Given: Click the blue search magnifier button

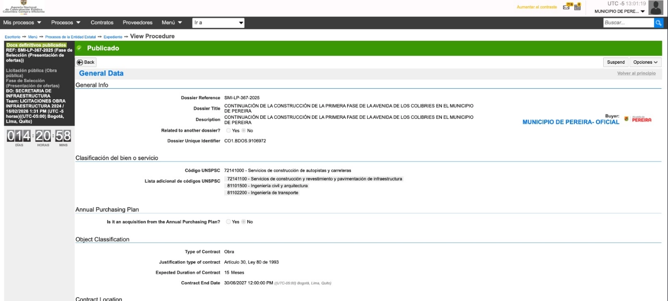Looking at the screenshot, I should (x=658, y=23).
